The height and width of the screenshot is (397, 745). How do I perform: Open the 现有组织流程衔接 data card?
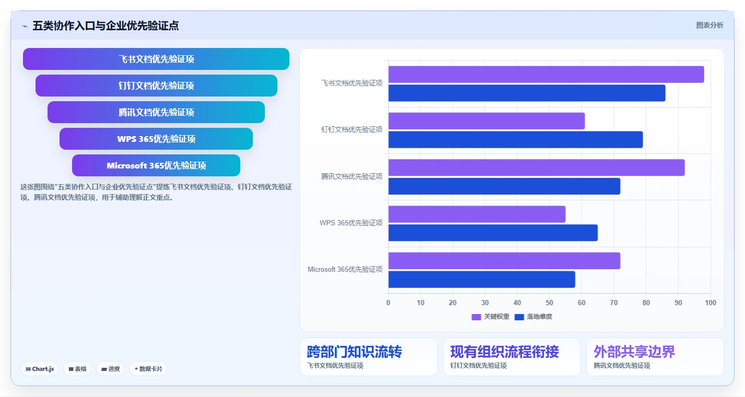click(x=512, y=357)
